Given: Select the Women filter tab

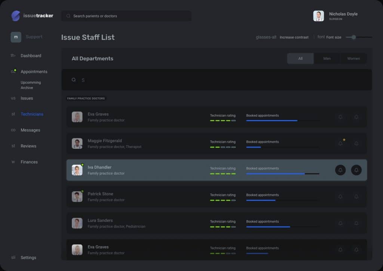Looking at the screenshot, I should pos(353,58).
